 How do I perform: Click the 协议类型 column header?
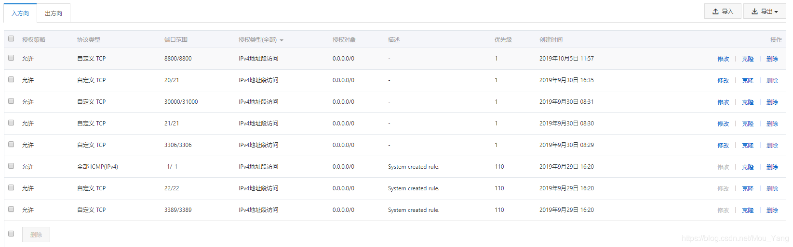[x=89, y=40]
